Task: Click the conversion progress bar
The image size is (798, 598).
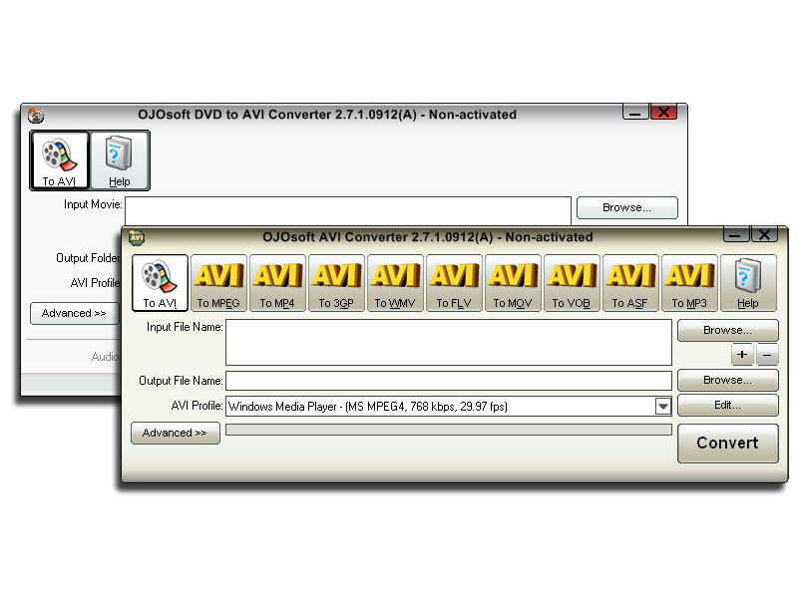Action: click(x=448, y=430)
